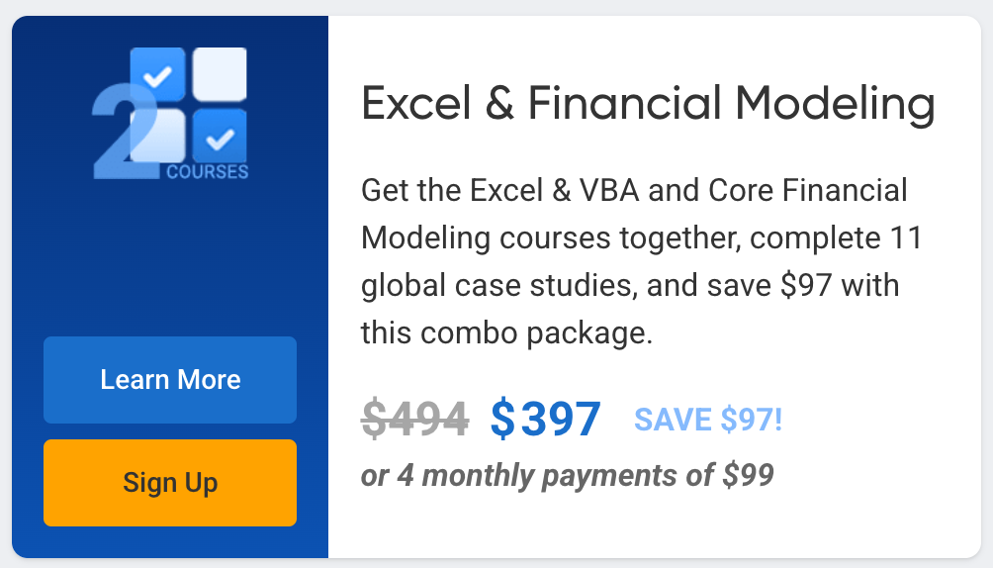Click the orange Sign Up button

click(x=170, y=483)
